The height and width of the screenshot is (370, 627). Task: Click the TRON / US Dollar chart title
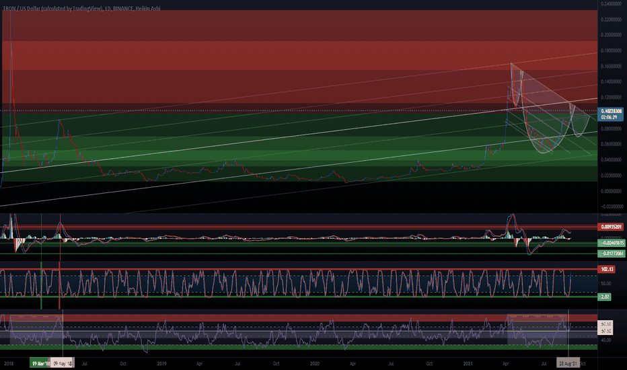point(81,8)
